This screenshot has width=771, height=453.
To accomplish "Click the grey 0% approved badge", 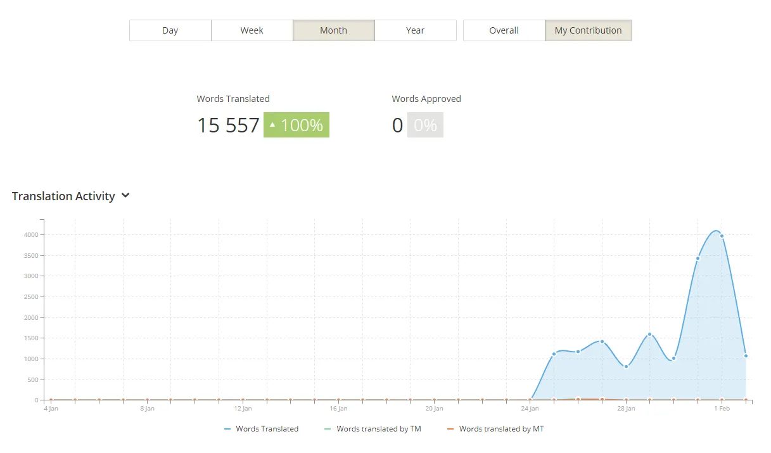I will 425,125.
